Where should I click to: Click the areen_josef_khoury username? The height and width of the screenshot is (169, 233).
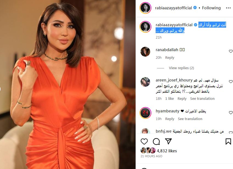pyautogui.click(x=174, y=80)
